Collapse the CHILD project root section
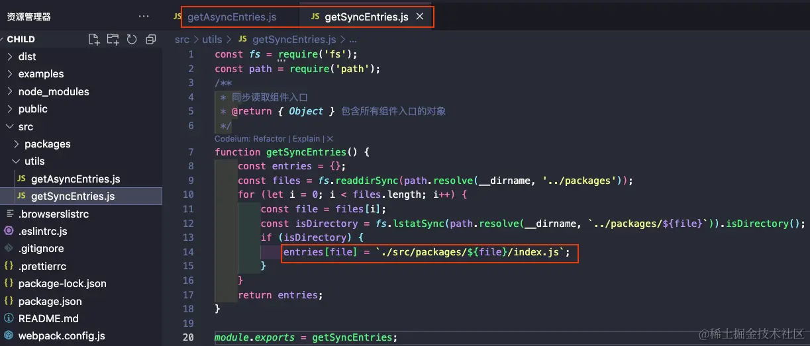 pos(22,39)
